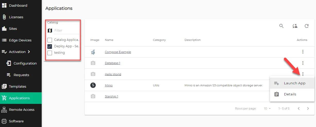
Task: Click the Activation checklist icon
Action: coord(4,52)
